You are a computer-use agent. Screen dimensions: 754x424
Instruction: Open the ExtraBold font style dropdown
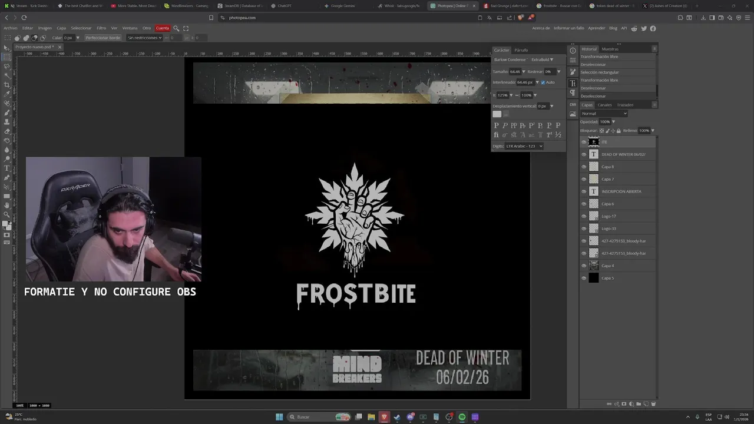click(x=543, y=59)
